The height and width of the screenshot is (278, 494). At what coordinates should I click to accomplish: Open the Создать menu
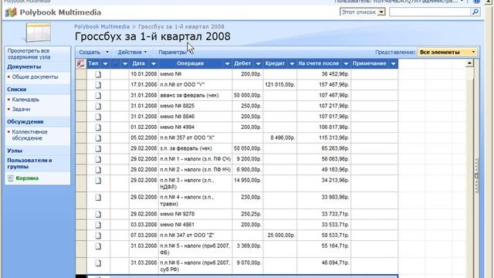93,52
